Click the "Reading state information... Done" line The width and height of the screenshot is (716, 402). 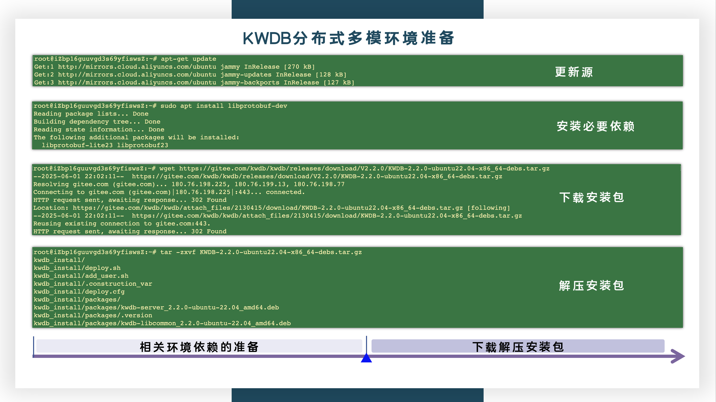click(99, 130)
